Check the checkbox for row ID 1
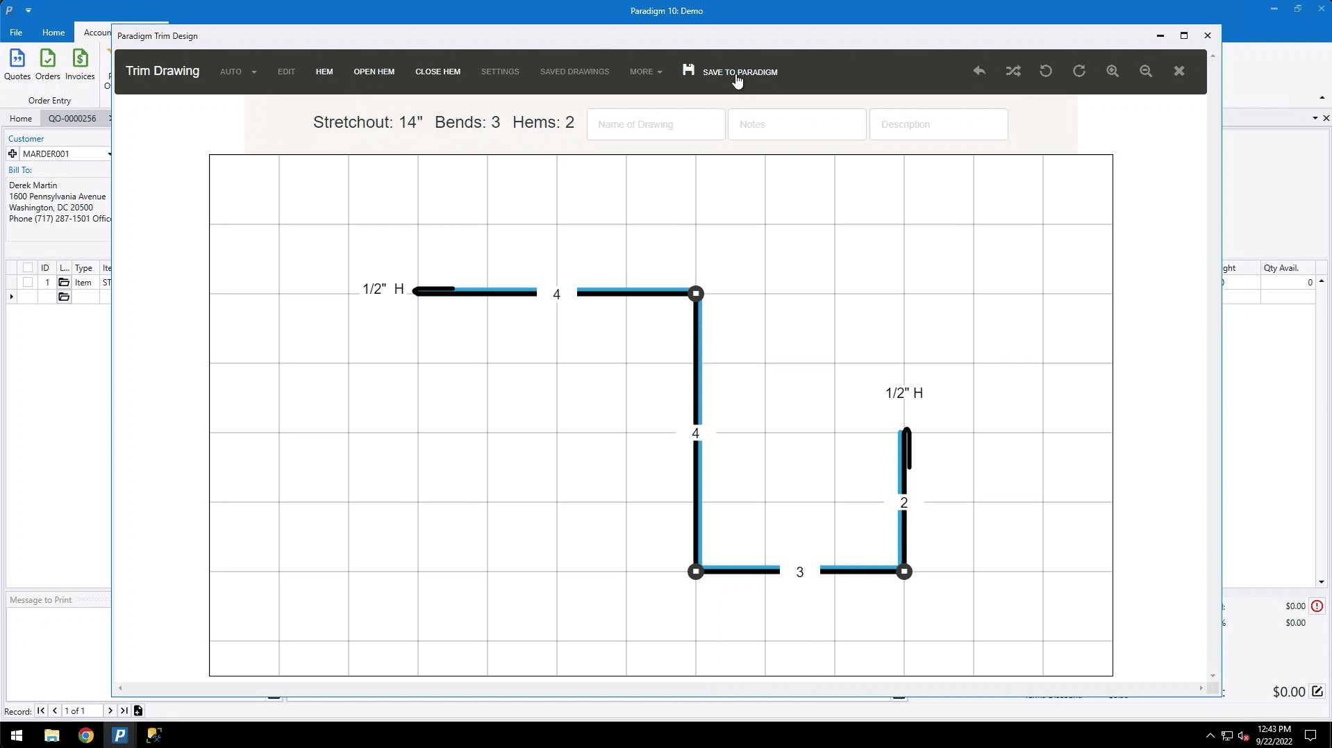 coord(28,283)
